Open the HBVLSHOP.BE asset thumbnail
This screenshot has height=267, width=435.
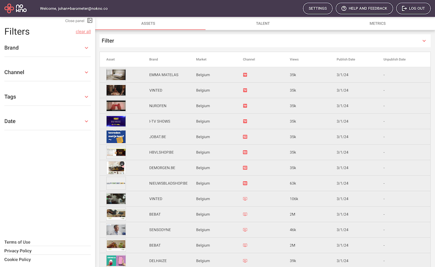[x=116, y=152]
